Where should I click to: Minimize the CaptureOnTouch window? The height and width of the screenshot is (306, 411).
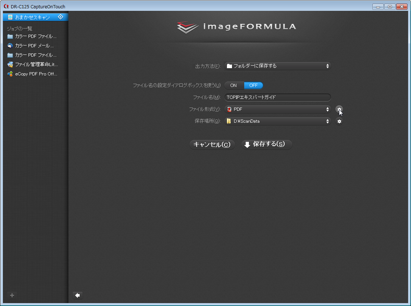point(378,6)
